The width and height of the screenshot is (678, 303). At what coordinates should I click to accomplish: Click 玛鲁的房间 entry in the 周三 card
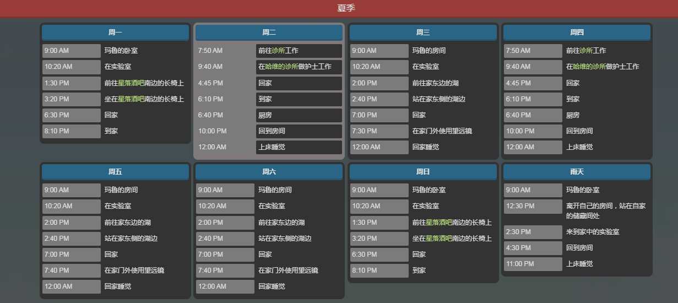[429, 51]
